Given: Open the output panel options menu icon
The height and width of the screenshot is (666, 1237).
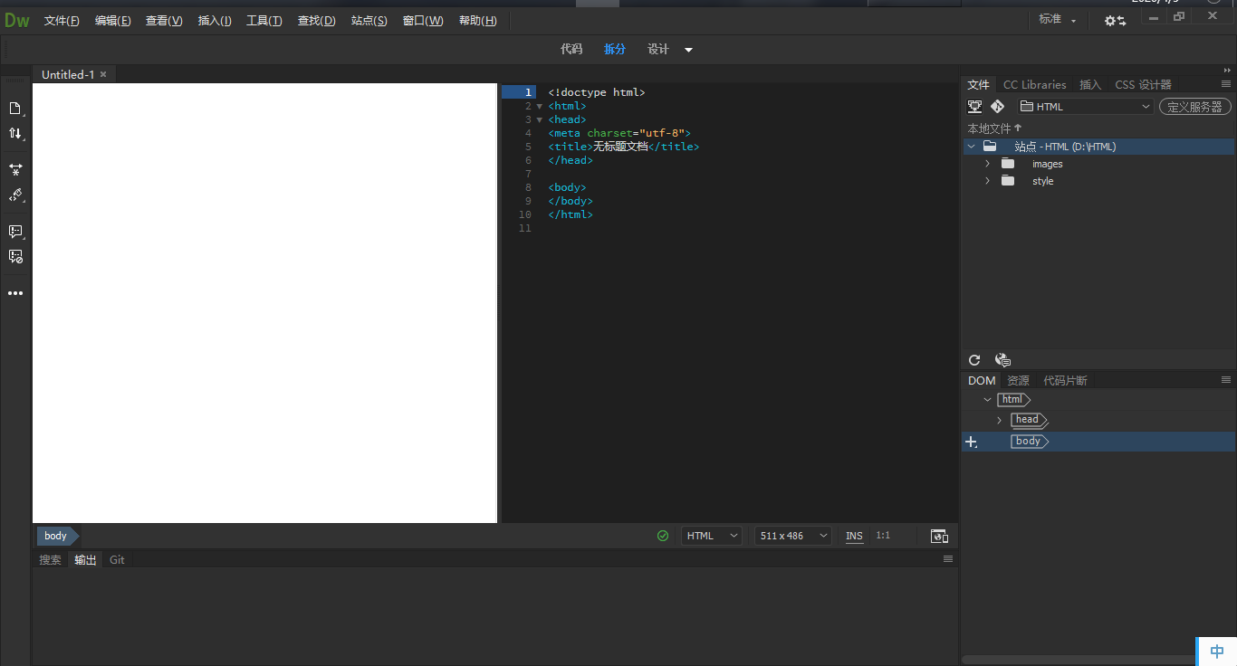Looking at the screenshot, I should coord(948,559).
